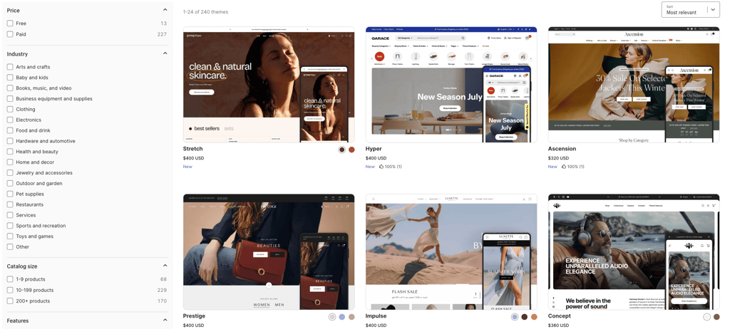Enable the Services filter checkbox

(10, 215)
